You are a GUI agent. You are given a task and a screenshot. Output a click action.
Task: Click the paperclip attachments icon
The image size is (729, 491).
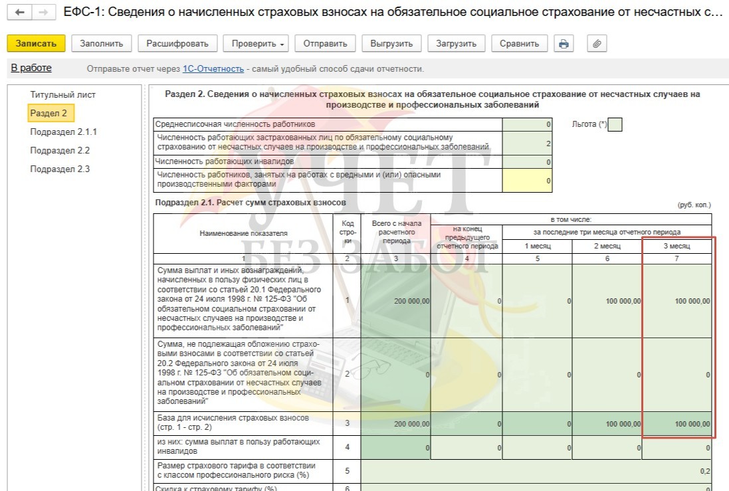(x=597, y=44)
